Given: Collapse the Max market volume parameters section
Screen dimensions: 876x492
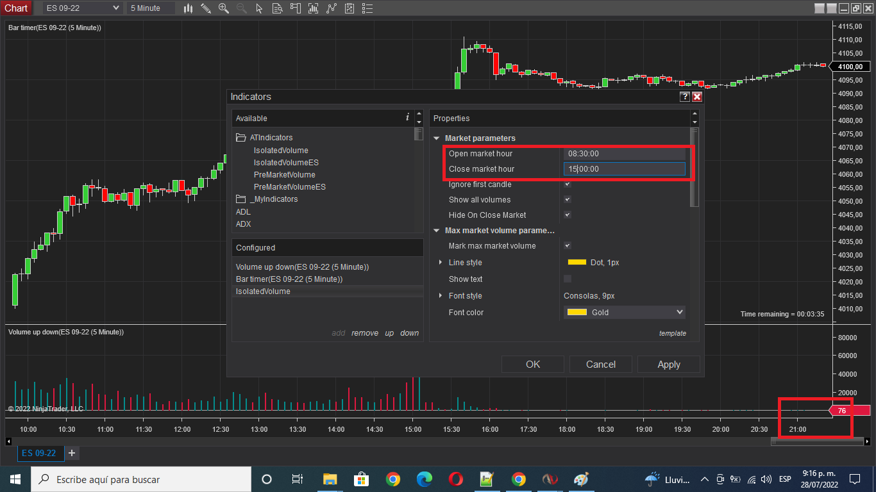Looking at the screenshot, I should (437, 231).
